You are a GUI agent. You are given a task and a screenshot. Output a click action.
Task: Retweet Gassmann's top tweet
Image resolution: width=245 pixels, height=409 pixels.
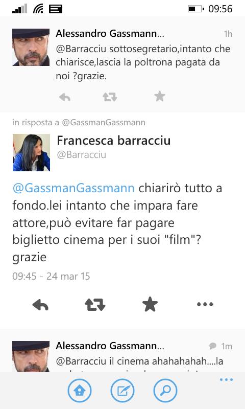click(x=110, y=97)
